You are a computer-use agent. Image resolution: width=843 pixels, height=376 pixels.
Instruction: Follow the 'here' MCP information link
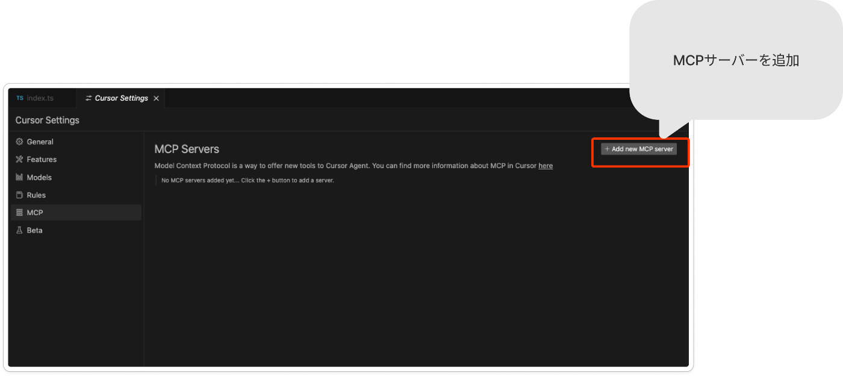(546, 166)
